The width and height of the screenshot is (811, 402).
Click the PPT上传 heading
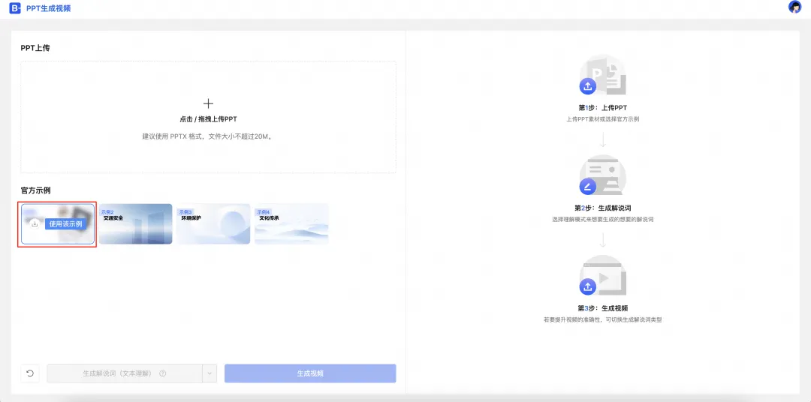[x=35, y=48]
